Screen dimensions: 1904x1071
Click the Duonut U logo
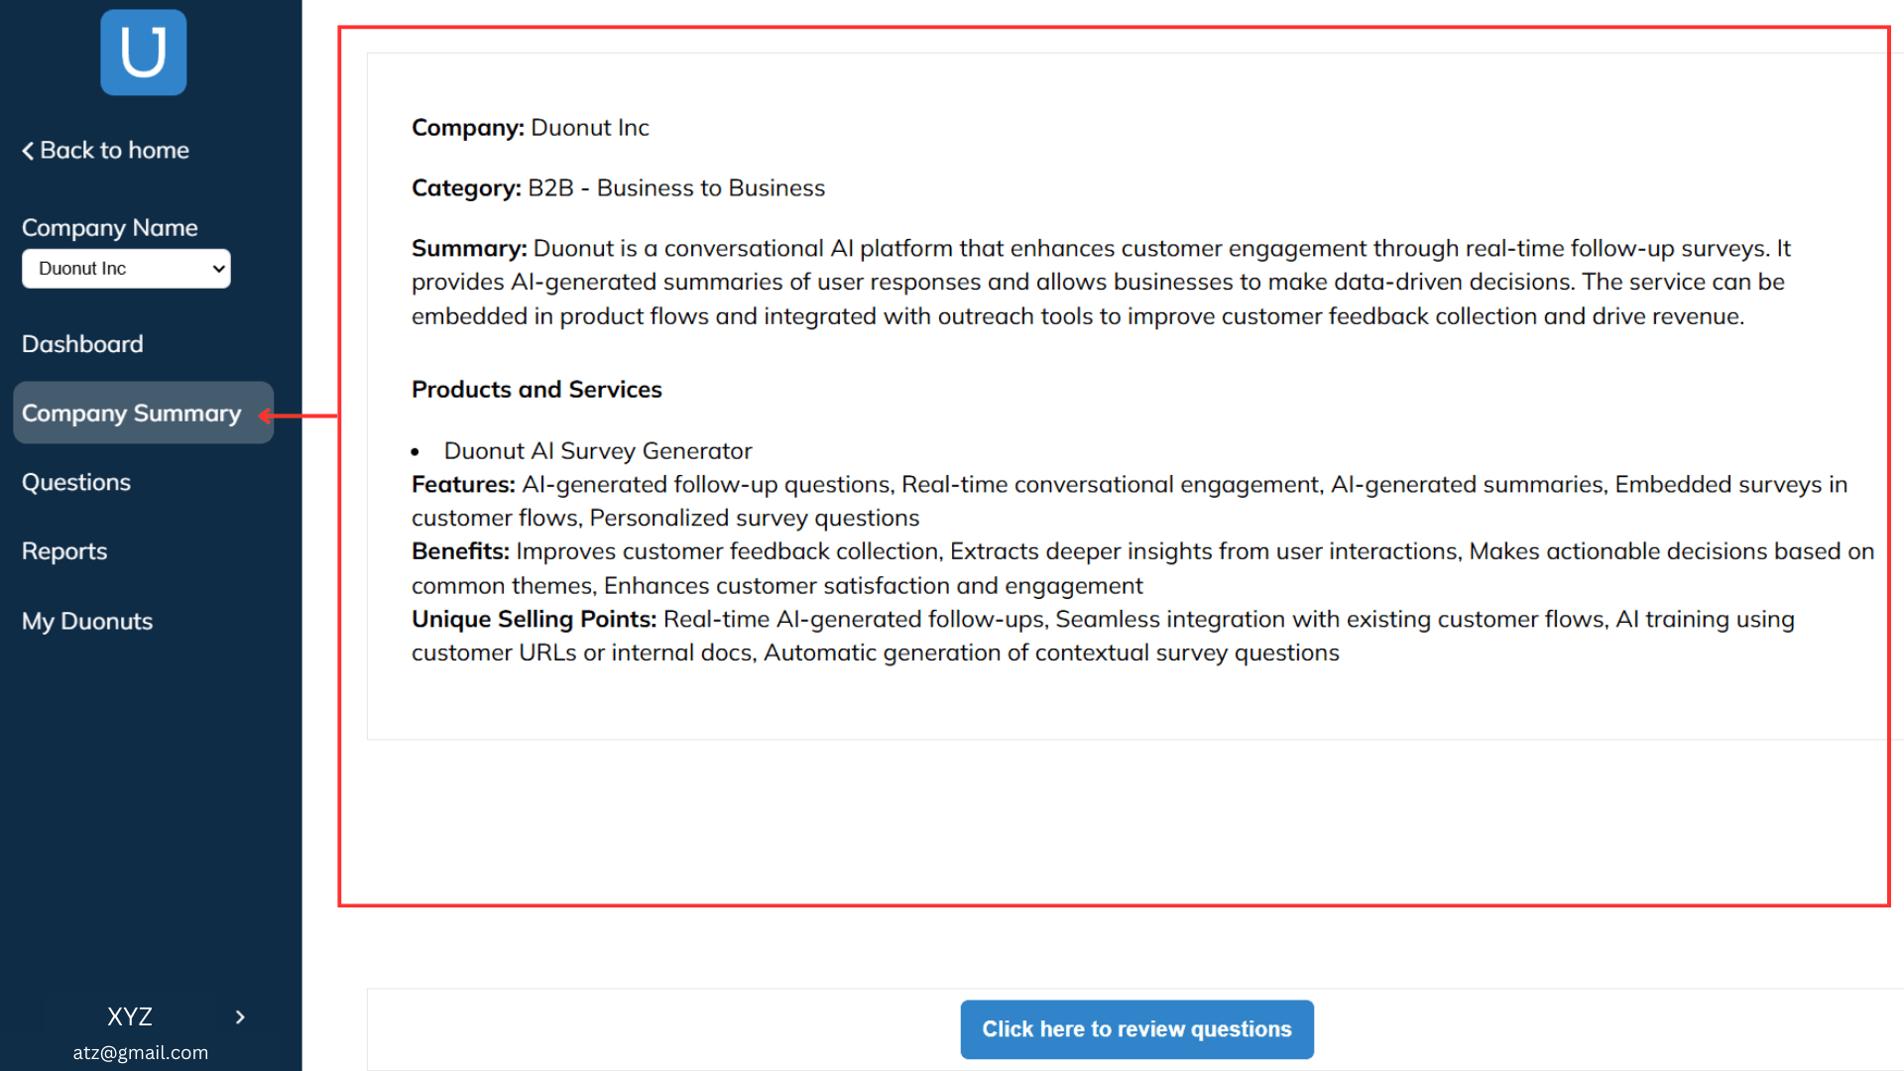(144, 53)
